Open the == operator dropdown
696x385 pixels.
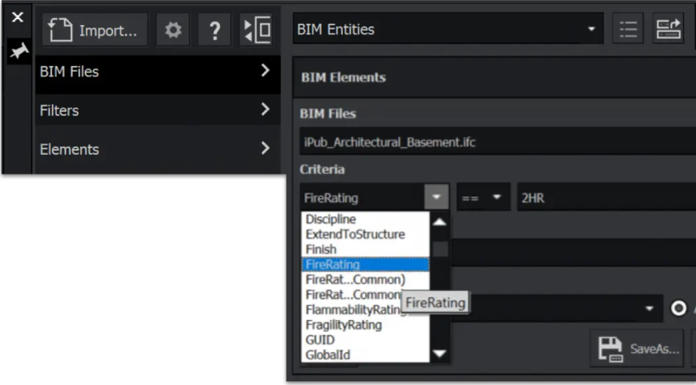pyautogui.click(x=483, y=198)
